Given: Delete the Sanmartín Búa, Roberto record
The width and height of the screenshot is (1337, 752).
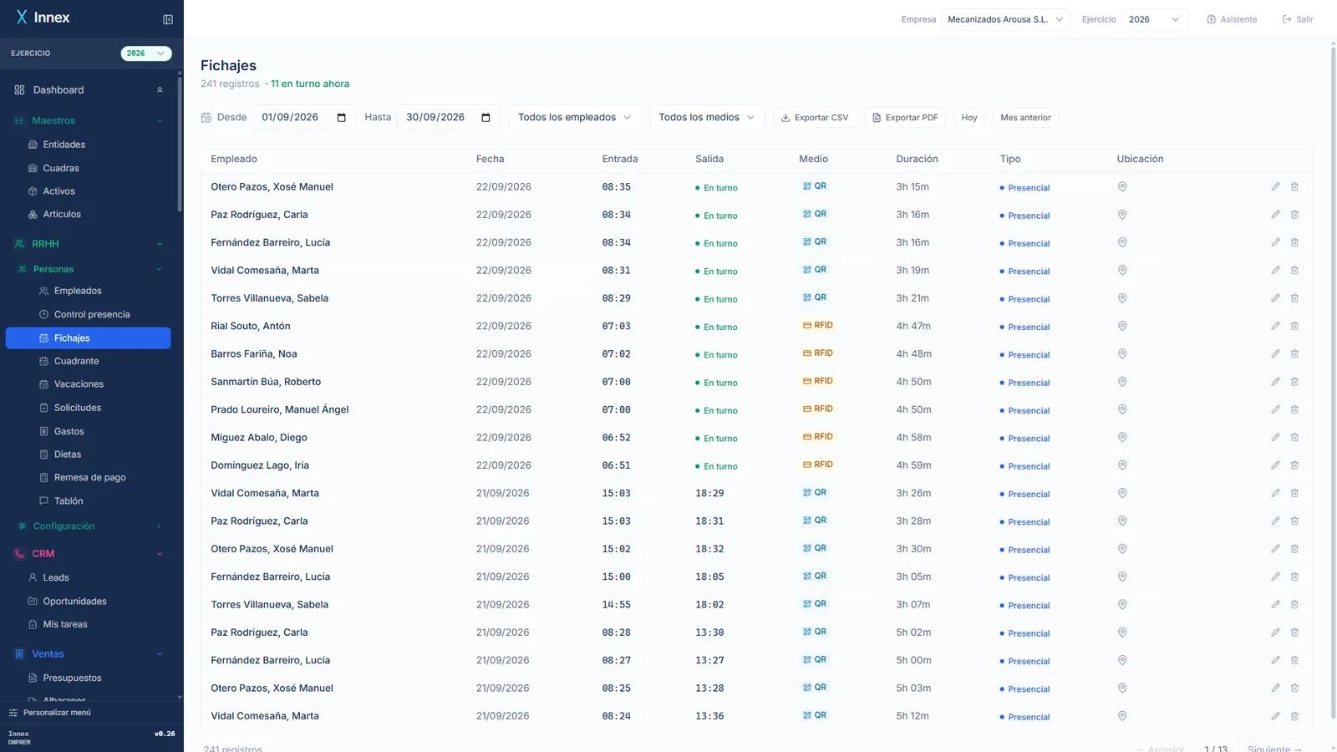Looking at the screenshot, I should tap(1294, 382).
